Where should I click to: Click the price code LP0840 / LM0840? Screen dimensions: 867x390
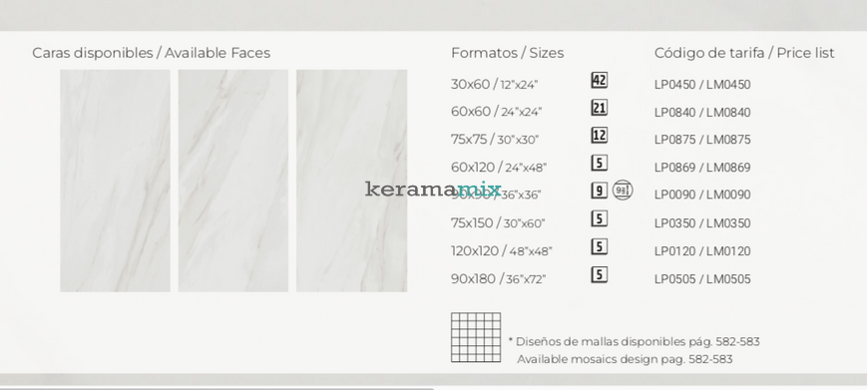coord(702,113)
